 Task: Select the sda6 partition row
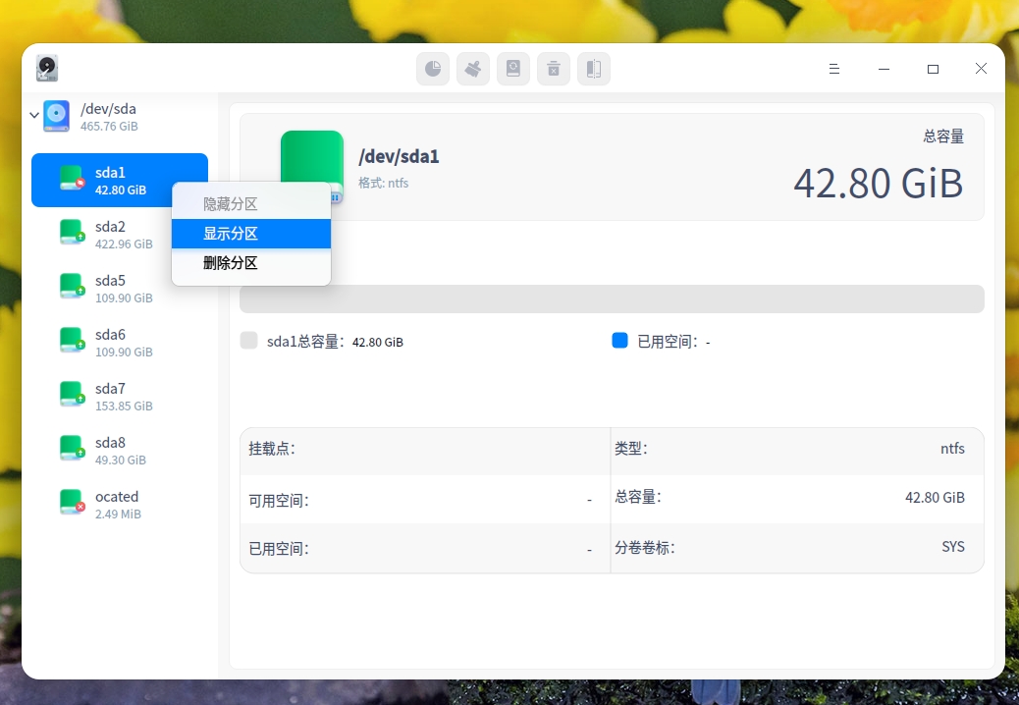[x=120, y=343]
